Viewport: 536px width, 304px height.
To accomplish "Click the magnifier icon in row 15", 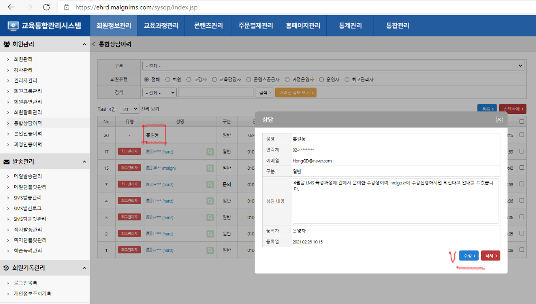I will 210,168.
